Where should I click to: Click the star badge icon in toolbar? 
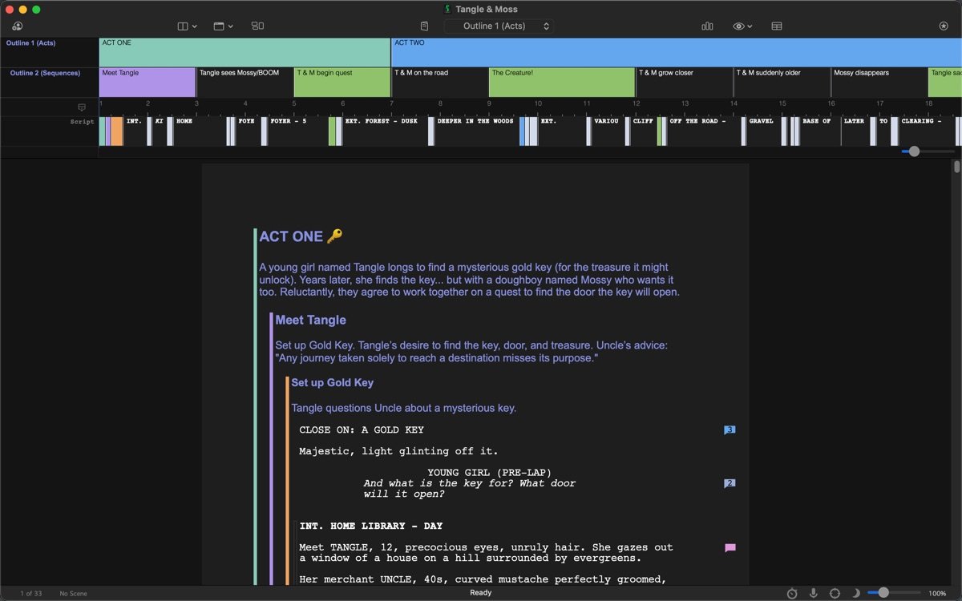click(x=943, y=26)
